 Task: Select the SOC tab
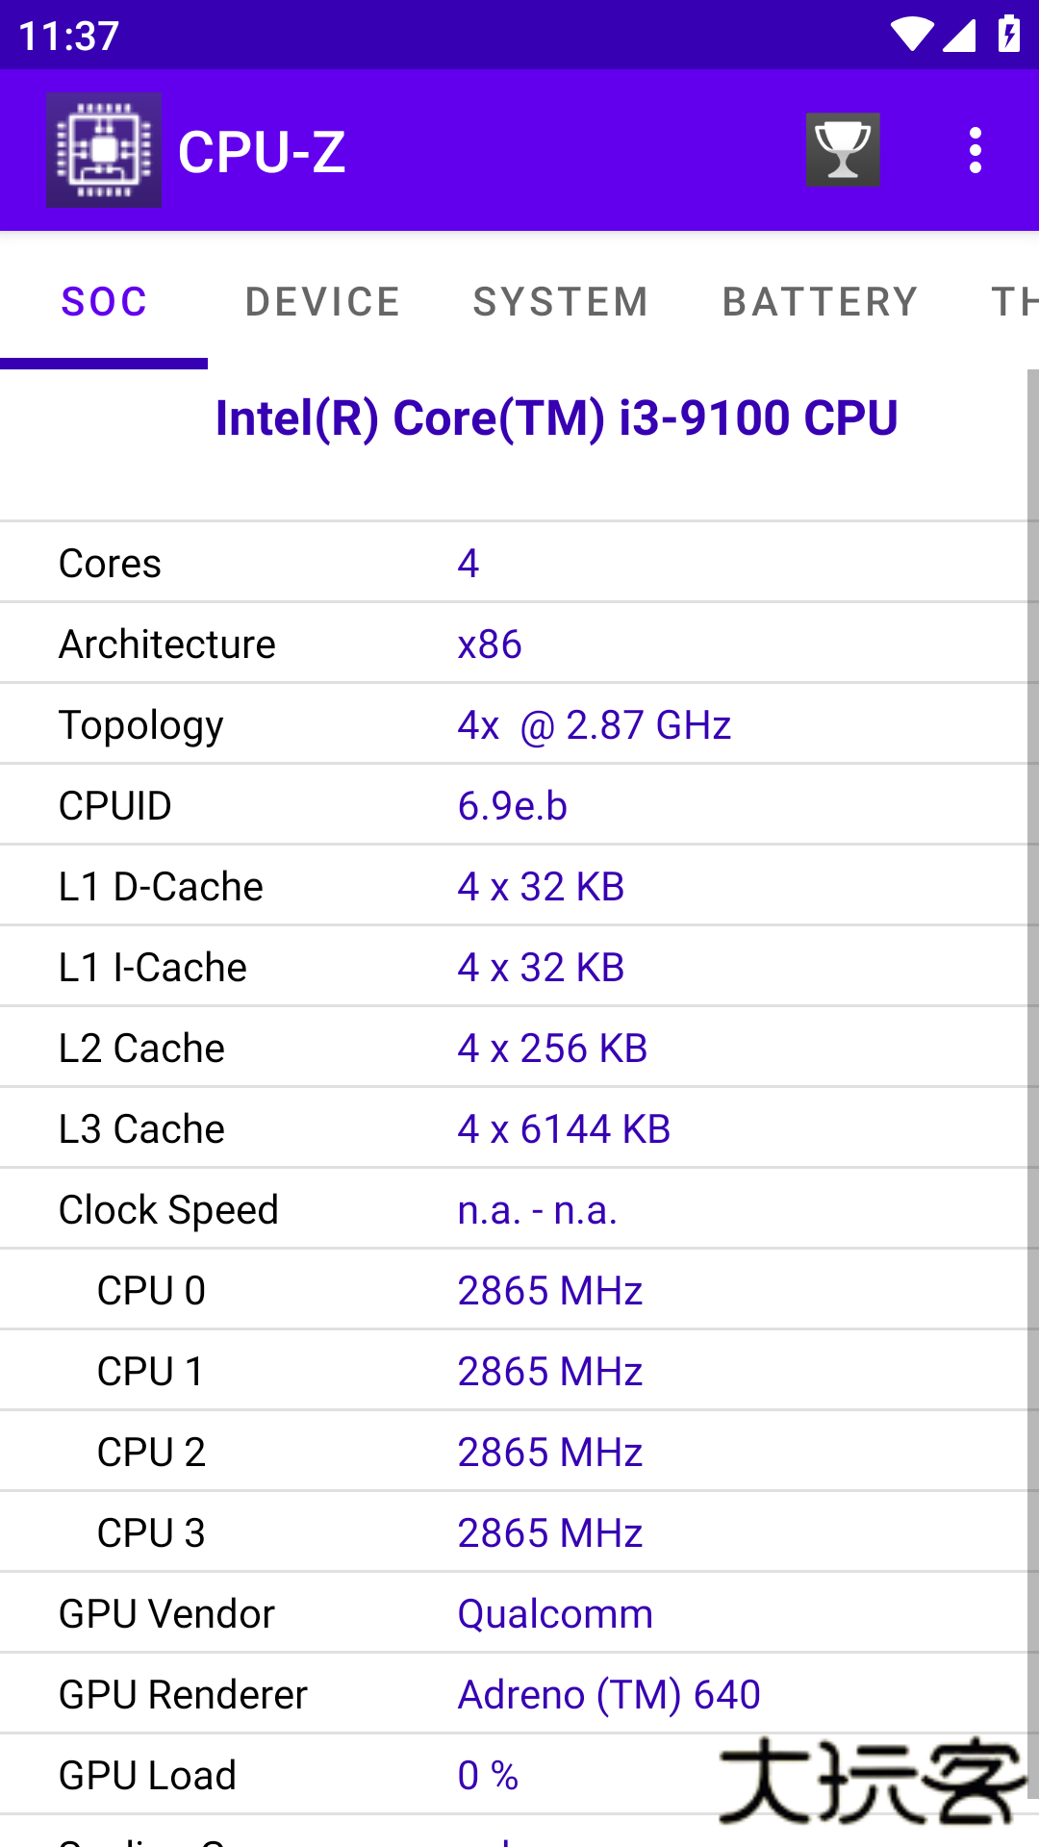click(x=104, y=301)
